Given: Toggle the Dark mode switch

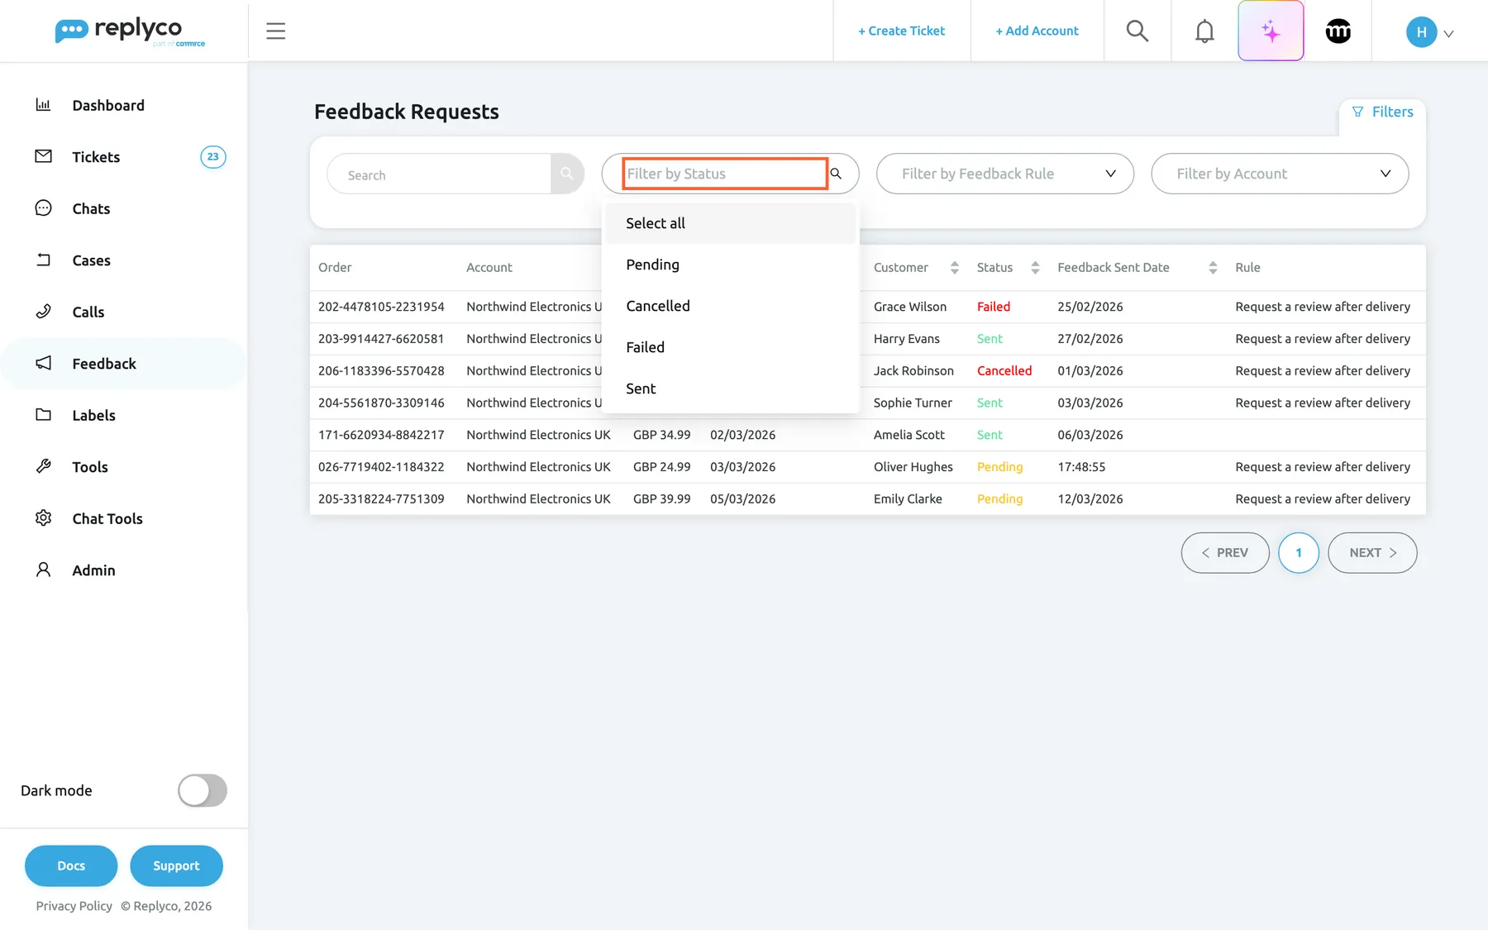Looking at the screenshot, I should point(203,790).
